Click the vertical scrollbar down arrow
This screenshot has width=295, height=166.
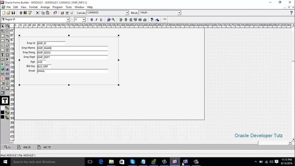[x=293, y=139]
